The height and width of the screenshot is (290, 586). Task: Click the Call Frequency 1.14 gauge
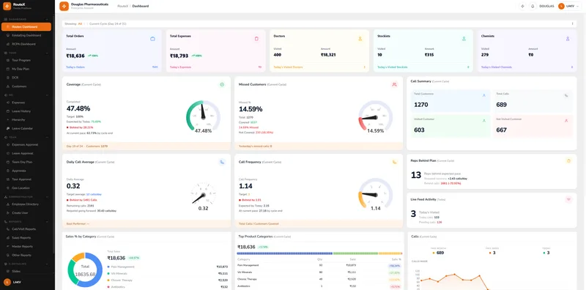coord(375,194)
